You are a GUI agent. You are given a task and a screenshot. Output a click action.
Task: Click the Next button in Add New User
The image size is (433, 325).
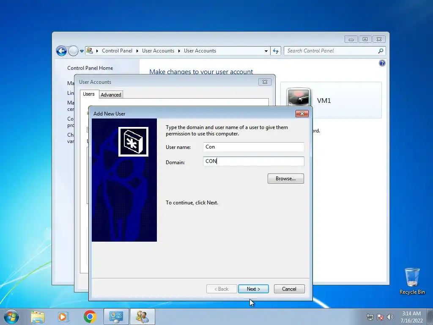(x=253, y=289)
